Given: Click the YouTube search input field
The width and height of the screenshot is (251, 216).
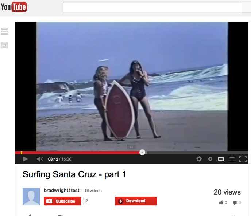Looking at the screenshot, I should pyautogui.click(x=152, y=7).
